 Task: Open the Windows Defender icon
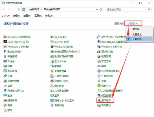pyautogui.click(x=5, y=46)
